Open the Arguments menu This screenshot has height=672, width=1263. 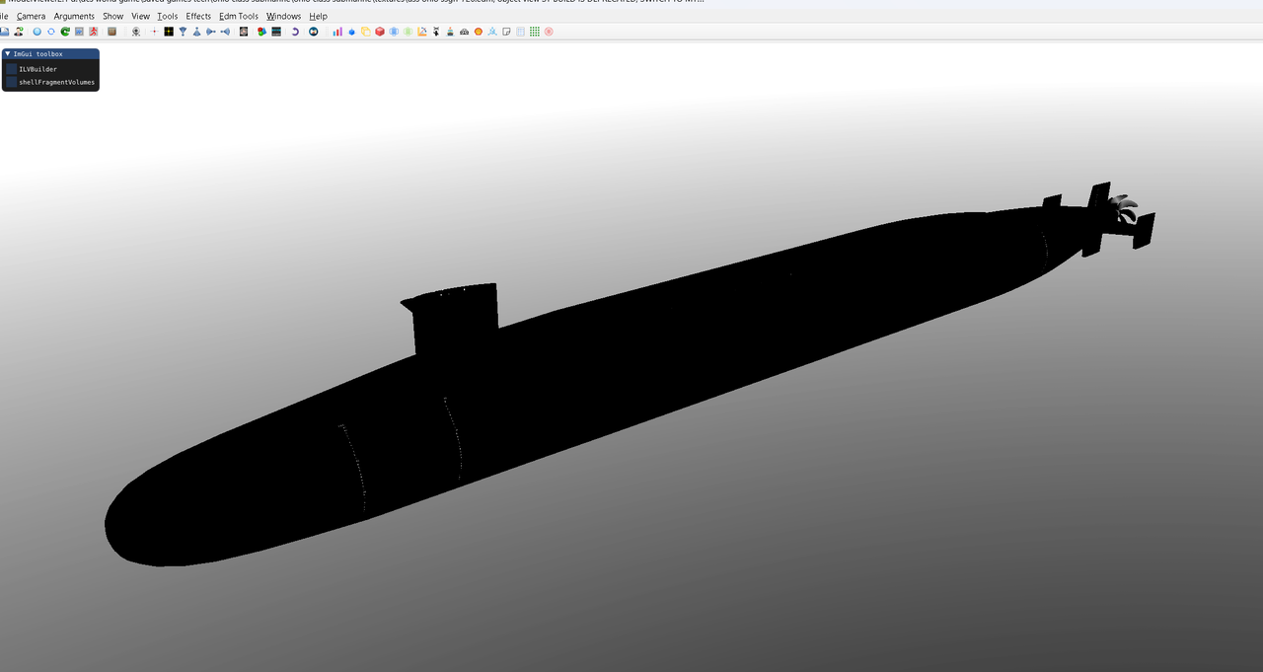click(x=74, y=16)
